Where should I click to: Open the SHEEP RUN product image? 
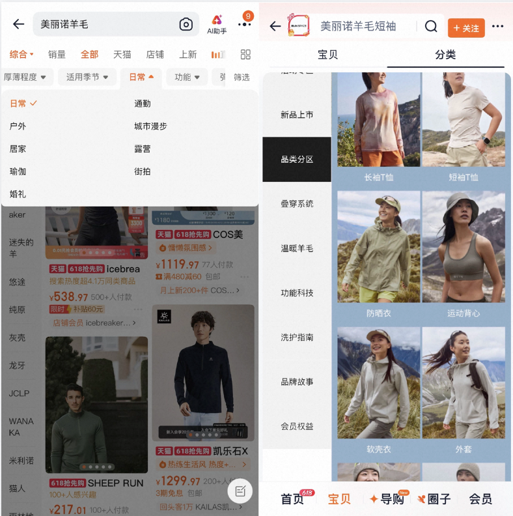coord(96,405)
